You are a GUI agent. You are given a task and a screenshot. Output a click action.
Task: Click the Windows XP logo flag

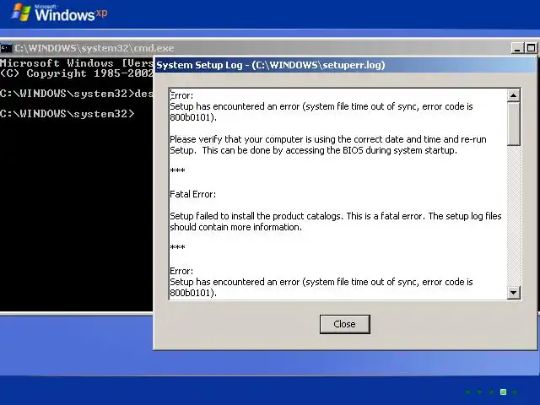click(21, 13)
